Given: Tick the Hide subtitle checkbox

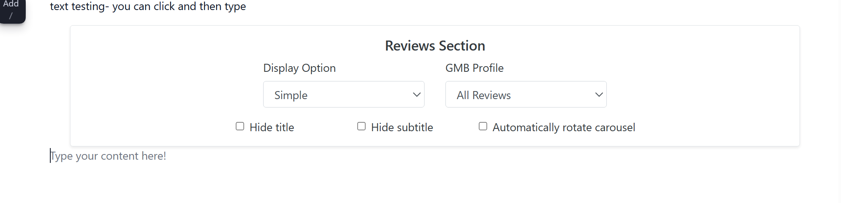Looking at the screenshot, I should 361,126.
